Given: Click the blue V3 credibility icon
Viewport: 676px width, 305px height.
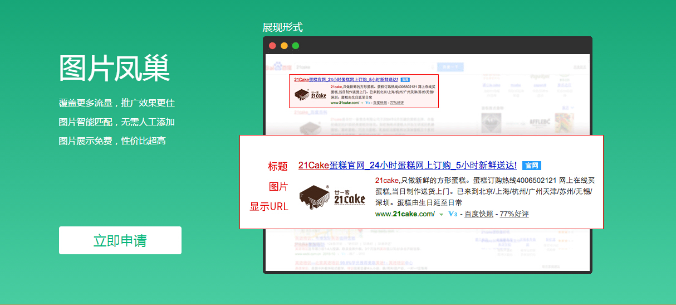Looking at the screenshot, I should click(x=452, y=214).
